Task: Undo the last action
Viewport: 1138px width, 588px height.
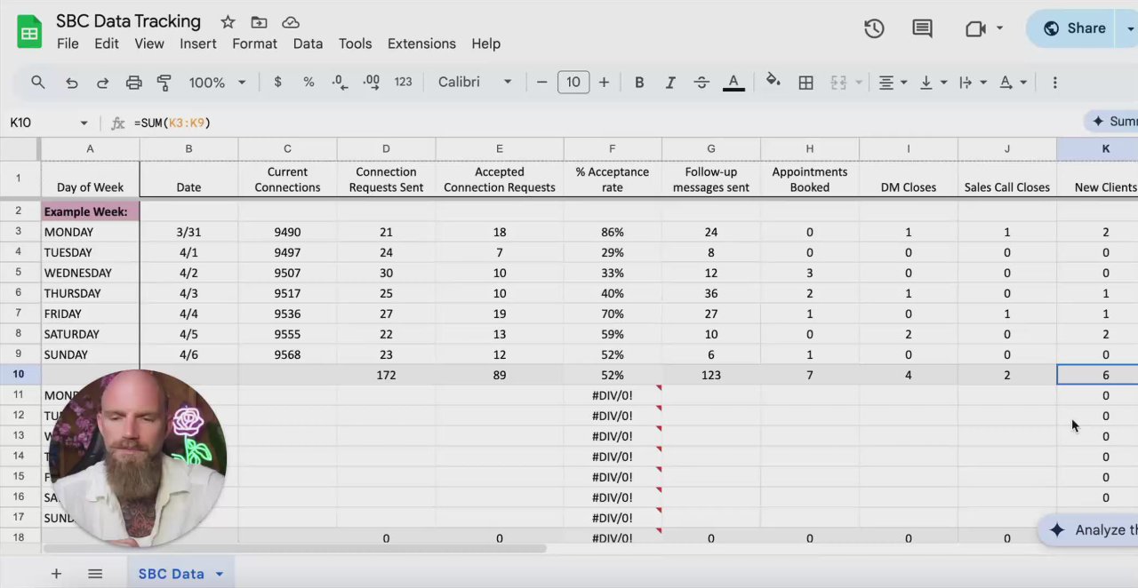Action: click(x=71, y=82)
